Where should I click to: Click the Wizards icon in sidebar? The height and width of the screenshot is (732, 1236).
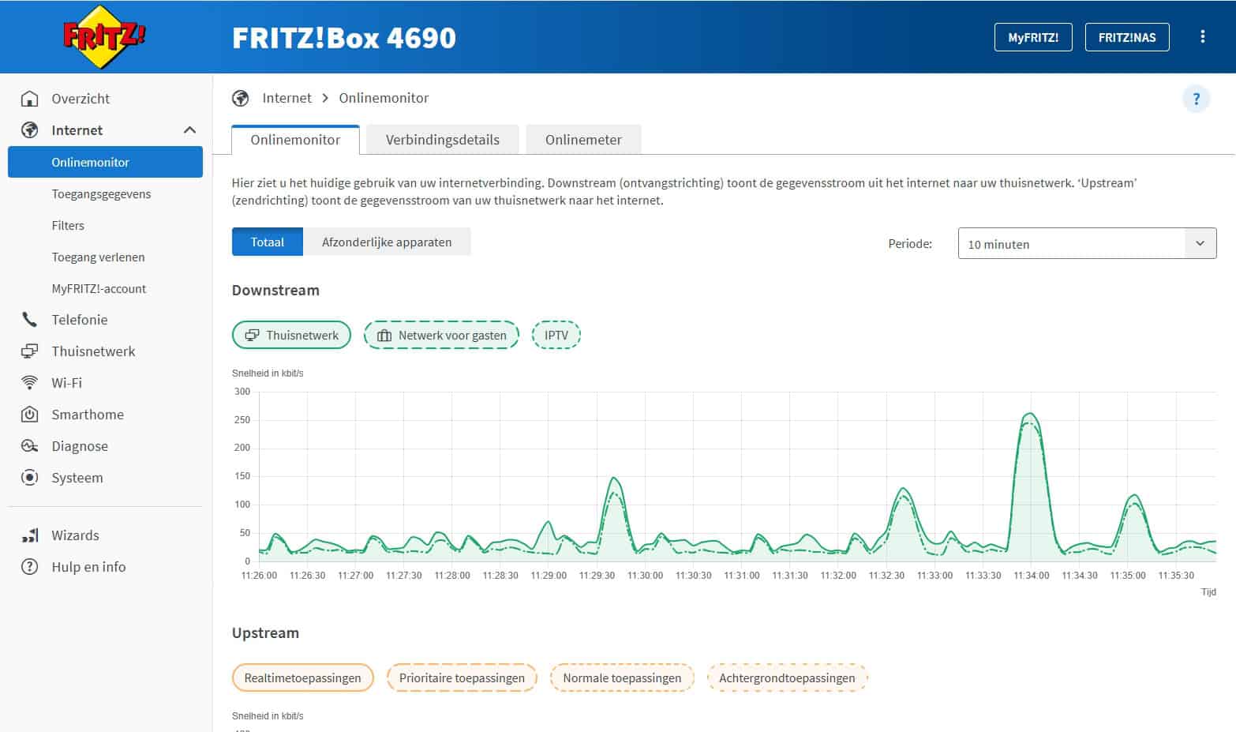click(x=29, y=535)
